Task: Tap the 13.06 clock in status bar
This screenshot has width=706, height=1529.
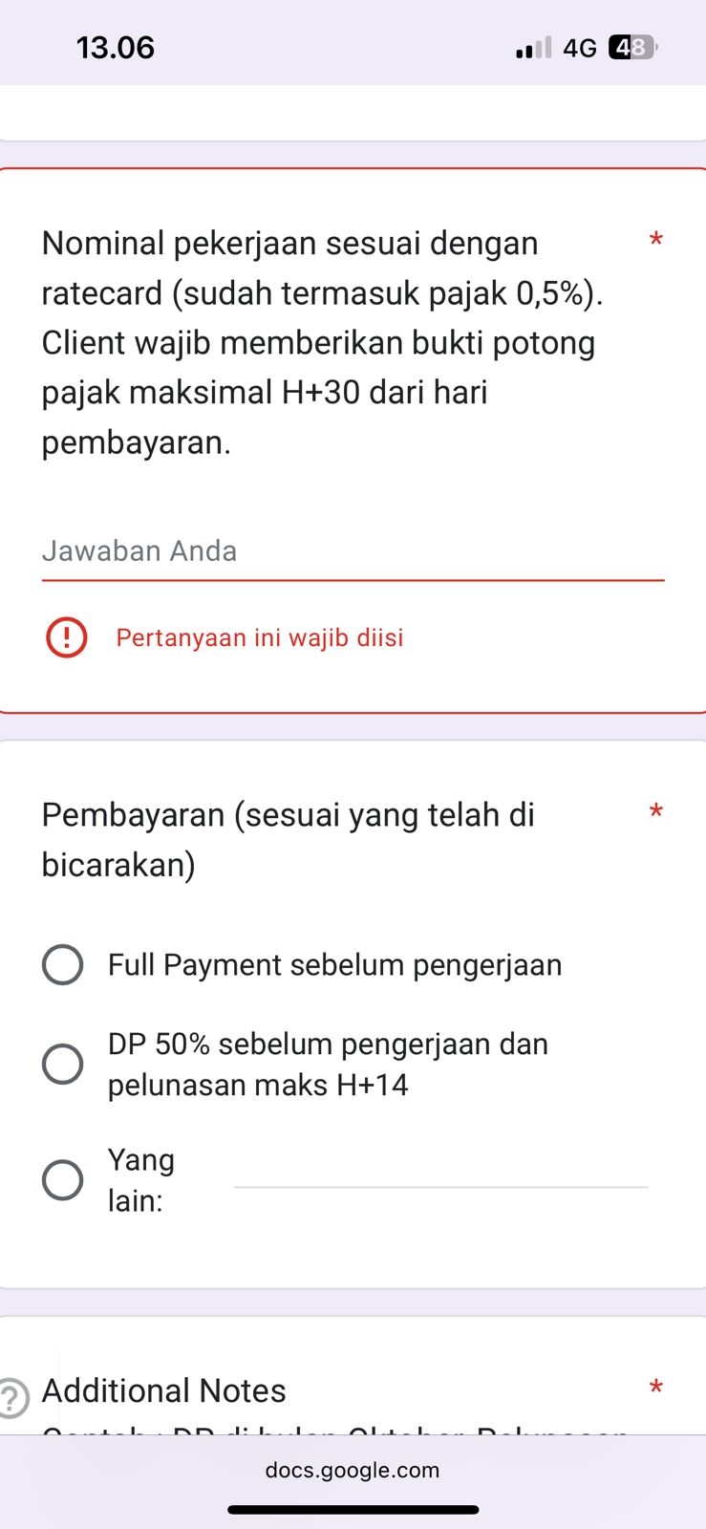Action: point(116,48)
